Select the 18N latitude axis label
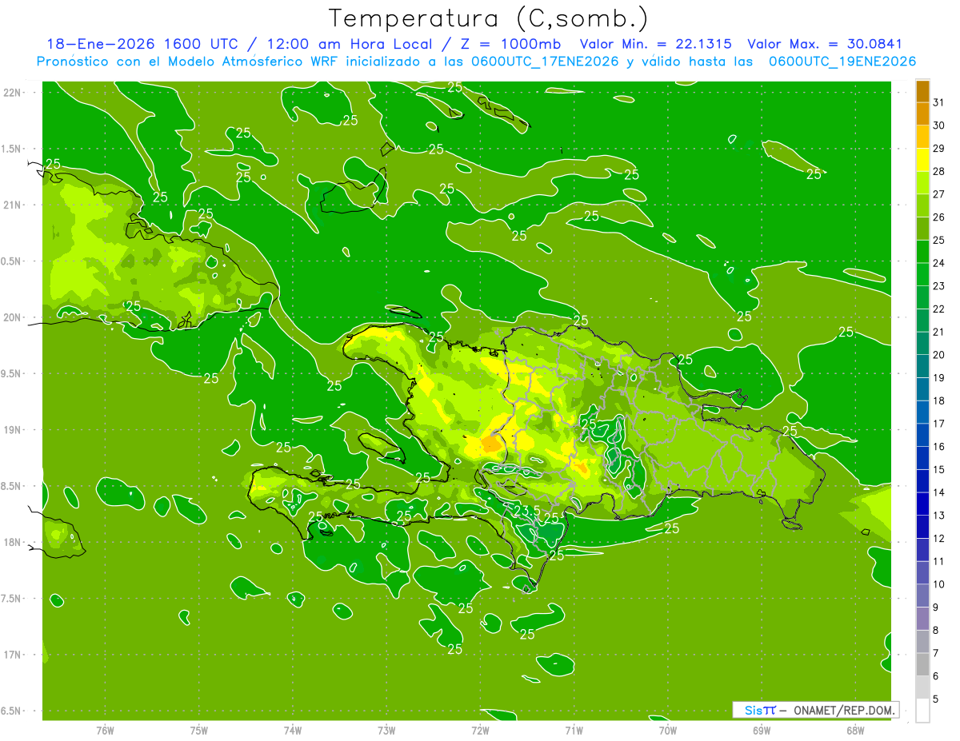The image size is (960, 741). pyautogui.click(x=11, y=542)
